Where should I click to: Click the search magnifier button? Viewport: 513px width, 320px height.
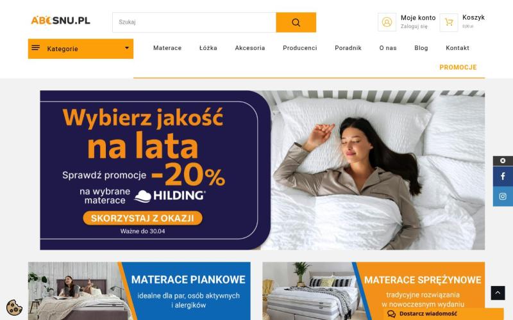point(296,22)
